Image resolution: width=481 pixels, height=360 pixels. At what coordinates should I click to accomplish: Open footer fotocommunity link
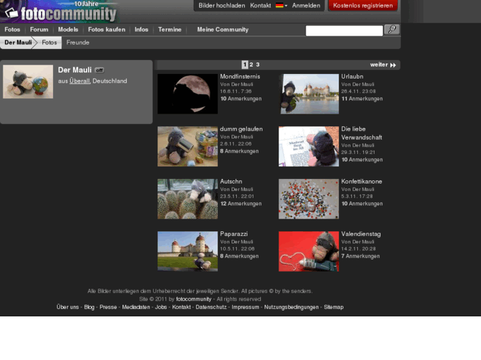tap(194, 299)
